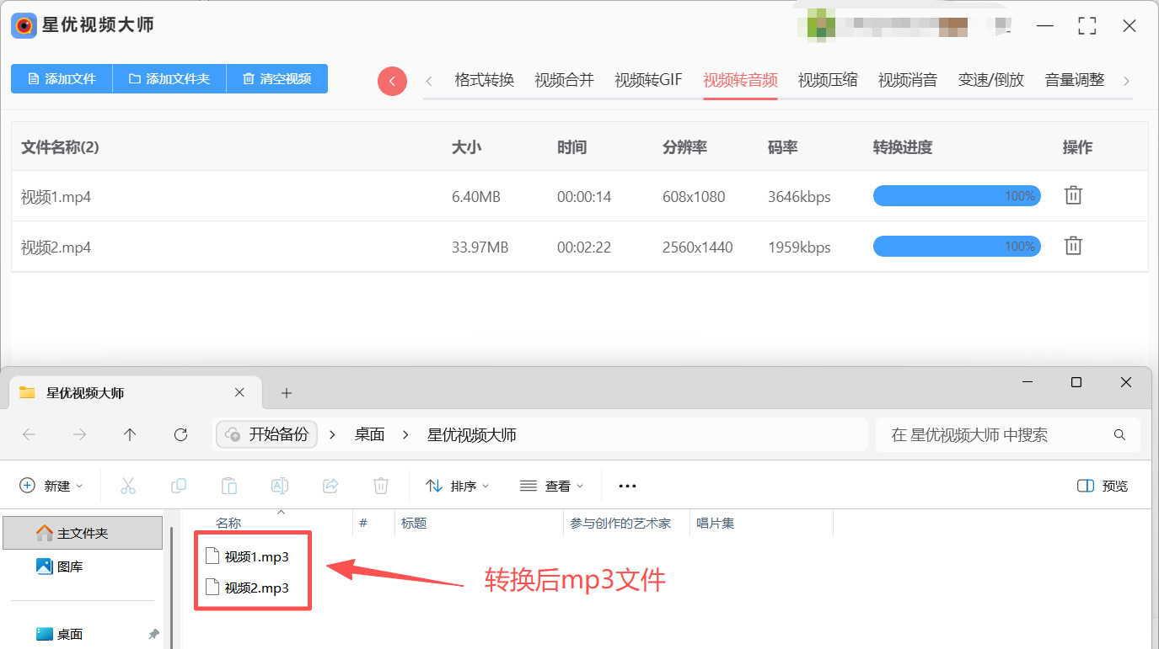
Task: Open the Explorer more options ellipsis
Action: click(x=627, y=486)
